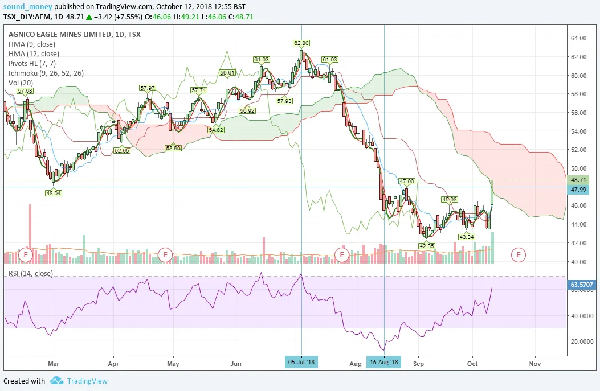Click the 57.71 pivot high label

pyautogui.click(x=199, y=90)
